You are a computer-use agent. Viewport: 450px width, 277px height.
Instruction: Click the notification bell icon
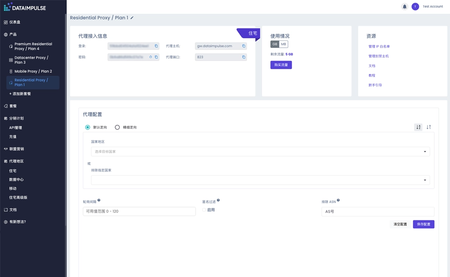(x=404, y=7)
